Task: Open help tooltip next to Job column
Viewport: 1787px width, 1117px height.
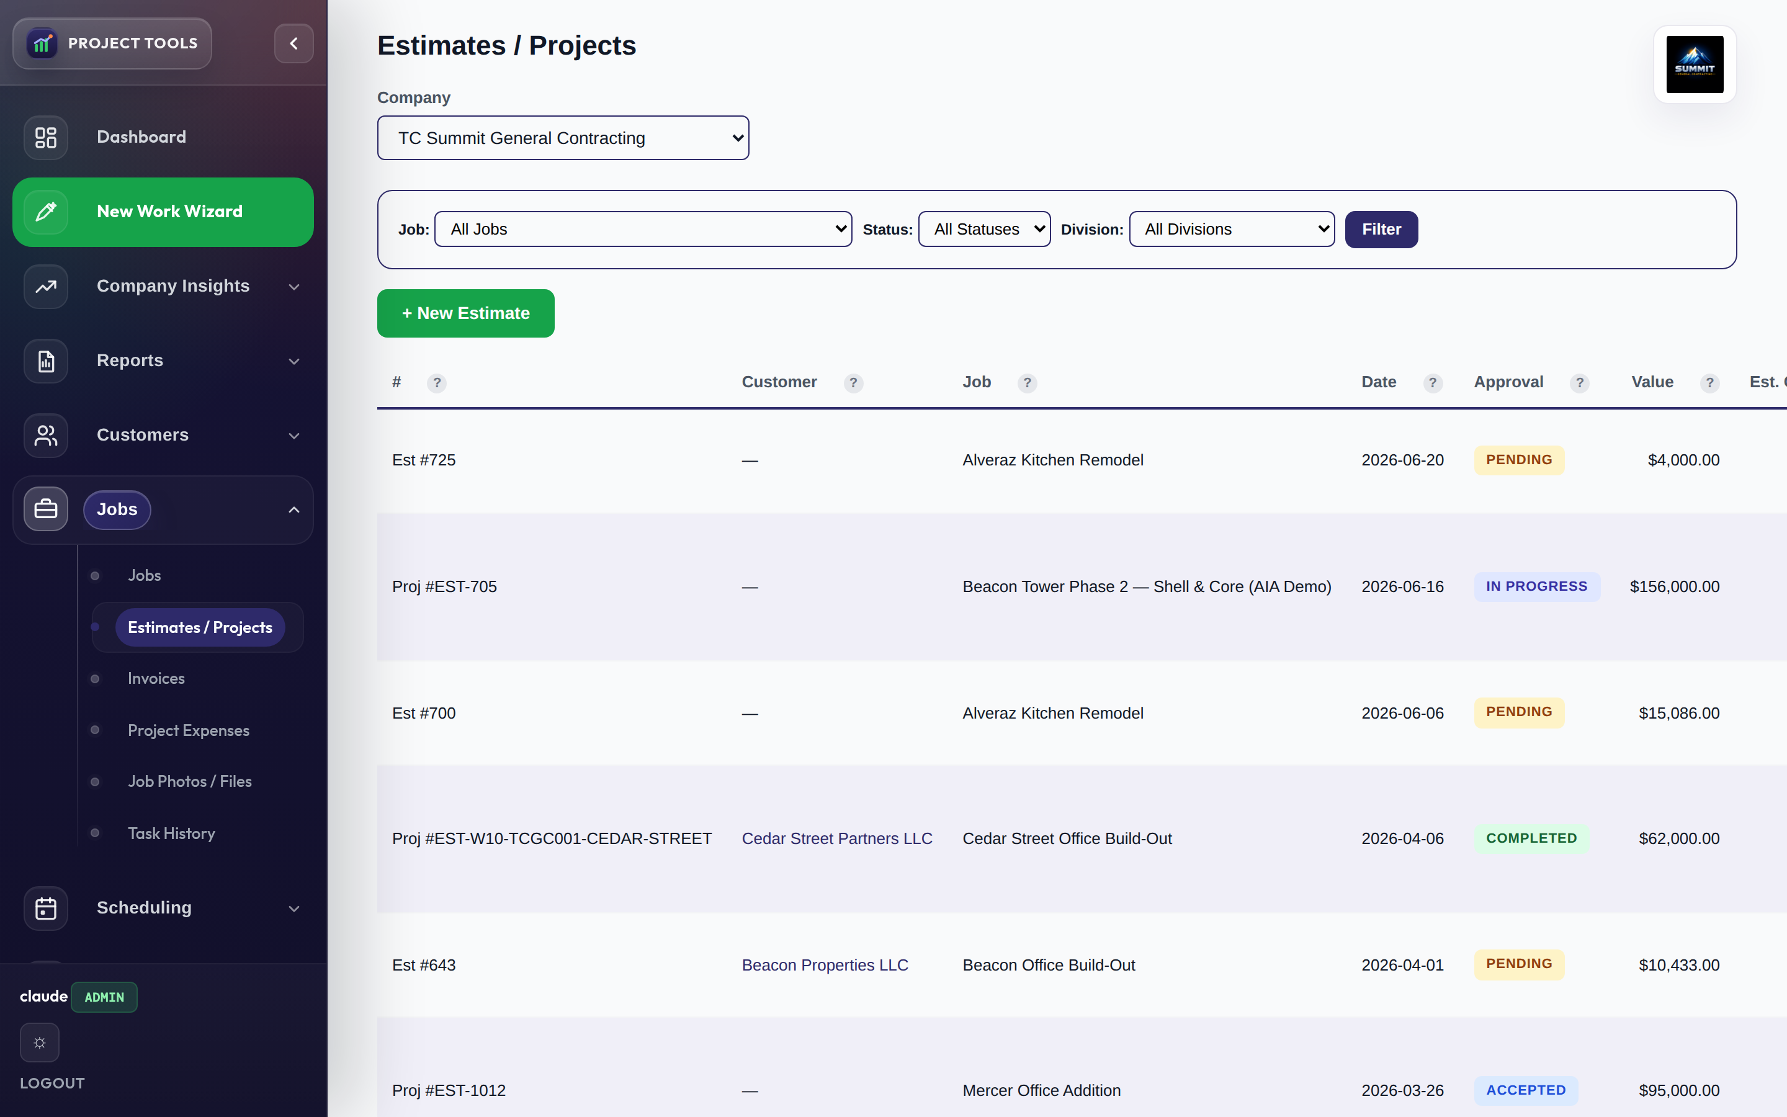Action: [x=1027, y=383]
